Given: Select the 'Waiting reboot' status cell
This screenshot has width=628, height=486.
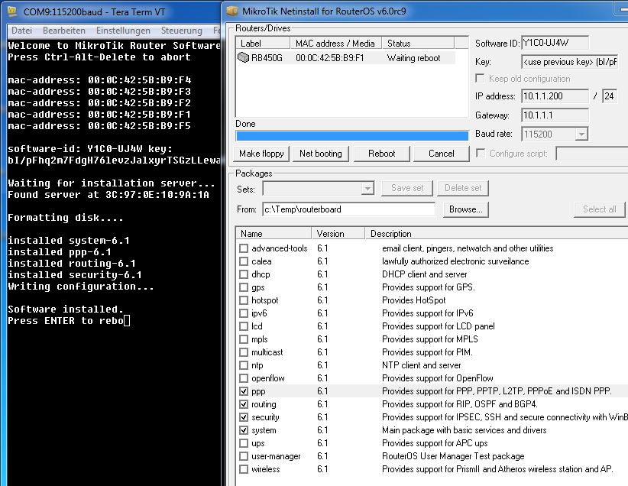Looking at the screenshot, I should tap(414, 58).
